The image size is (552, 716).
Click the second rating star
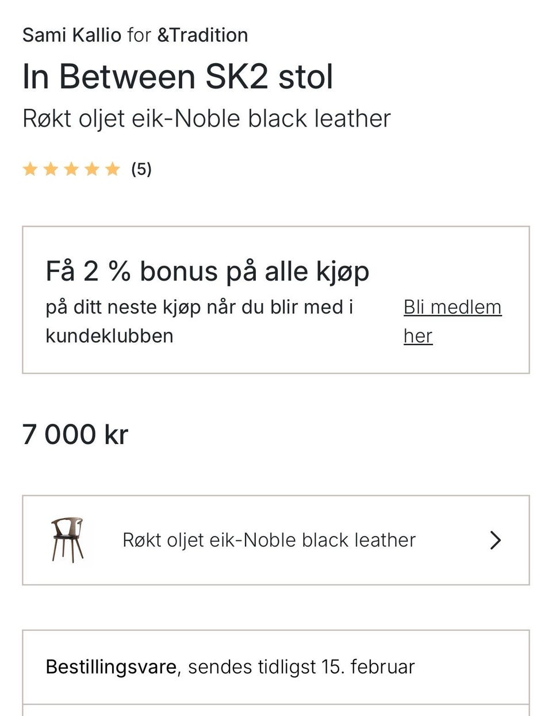coord(51,169)
